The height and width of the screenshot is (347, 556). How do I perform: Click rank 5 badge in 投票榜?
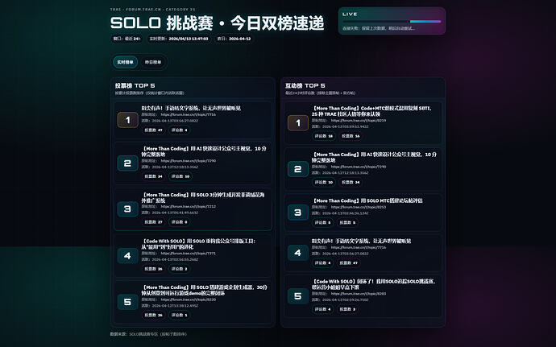pos(127,301)
